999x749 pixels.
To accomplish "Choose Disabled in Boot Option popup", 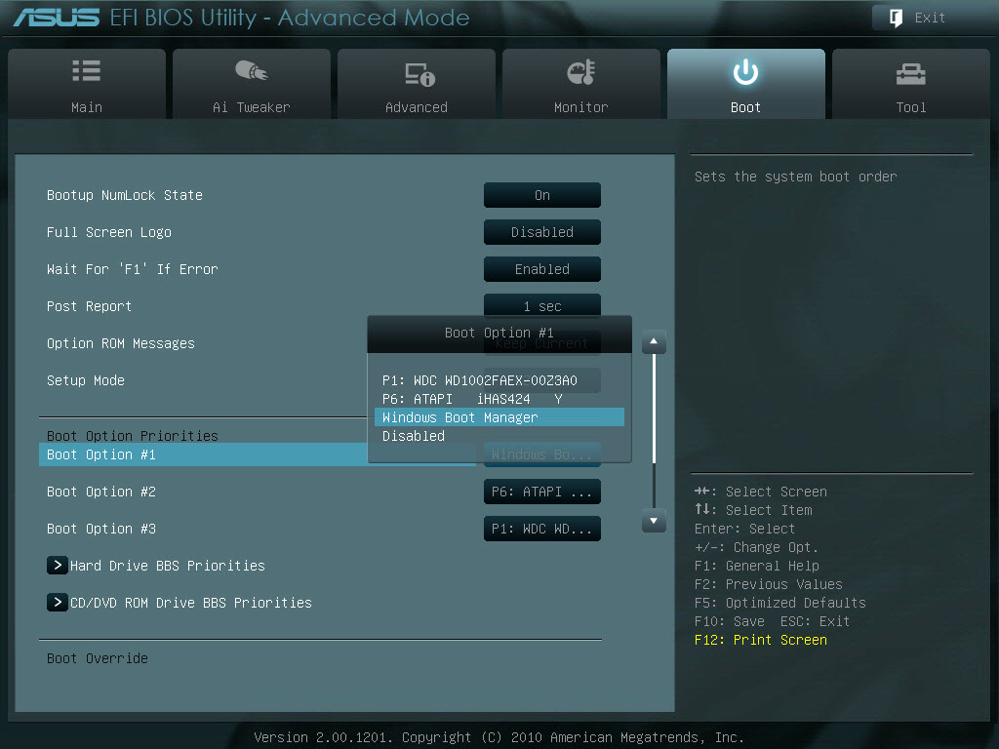I will coord(499,436).
